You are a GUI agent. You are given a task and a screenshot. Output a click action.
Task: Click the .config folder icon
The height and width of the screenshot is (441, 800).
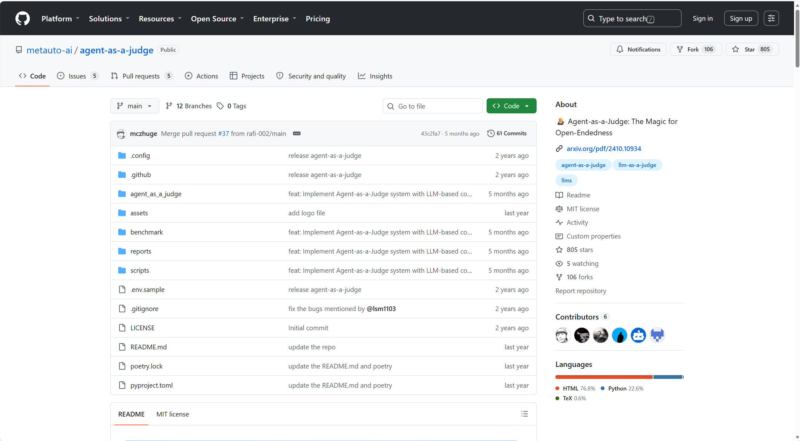(122, 156)
